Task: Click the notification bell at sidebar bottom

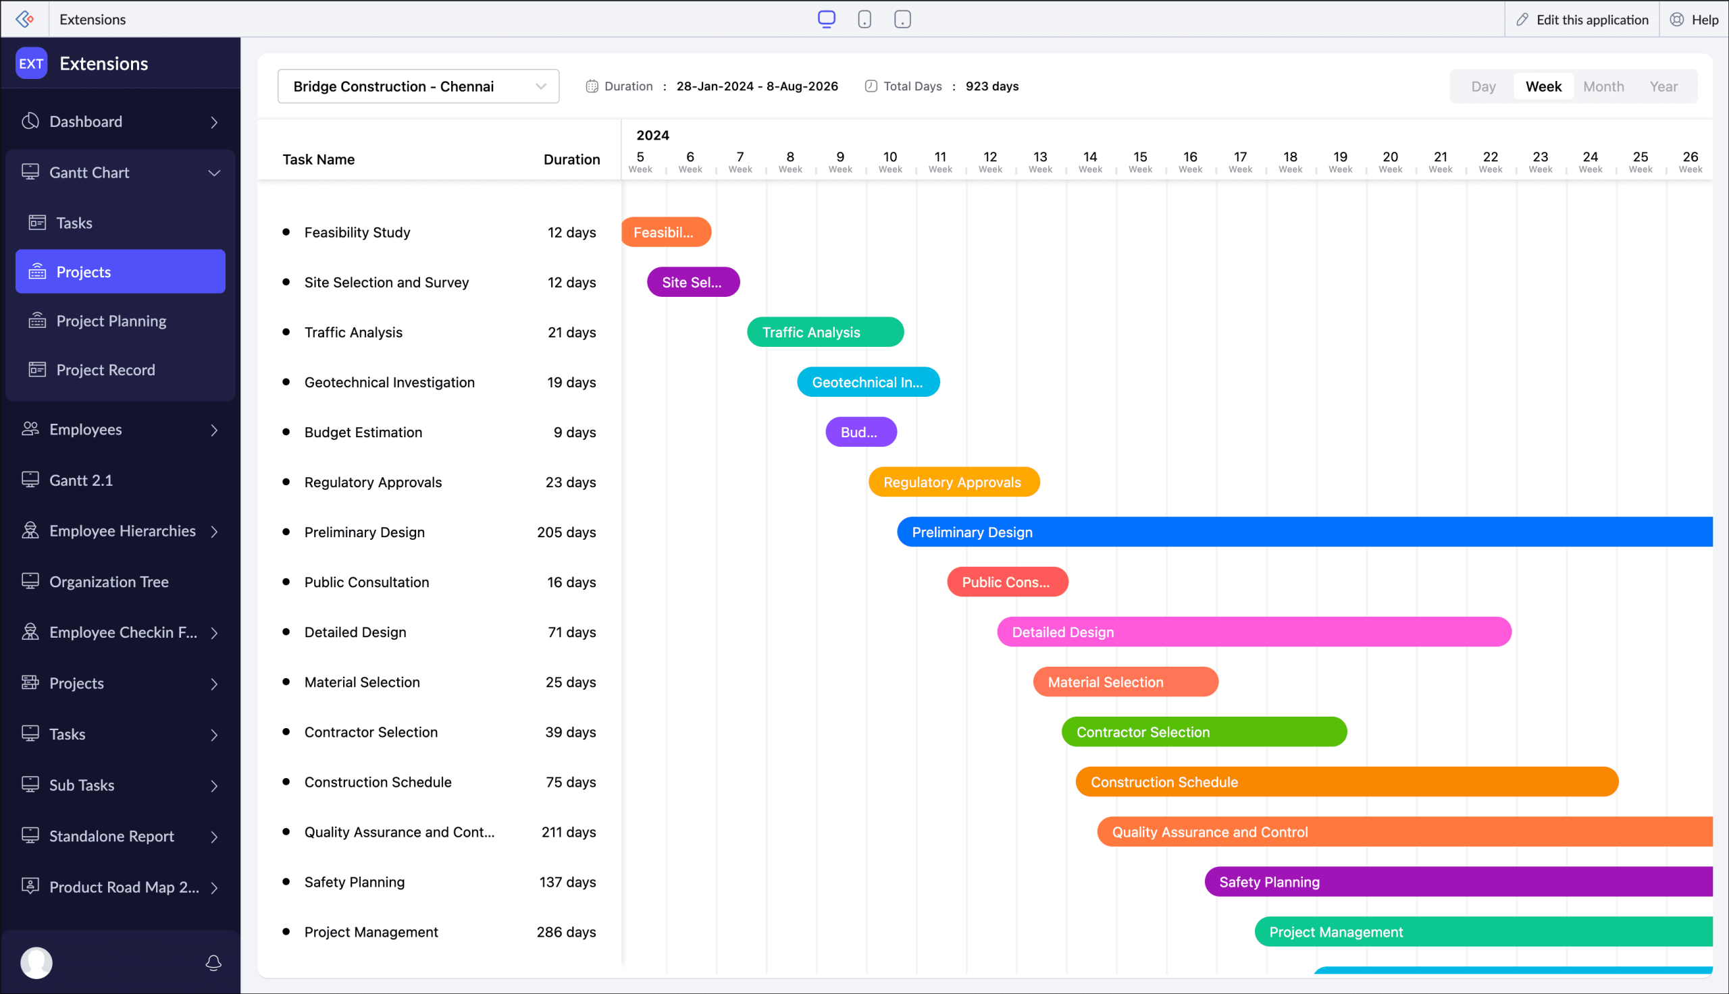Action: point(213,962)
